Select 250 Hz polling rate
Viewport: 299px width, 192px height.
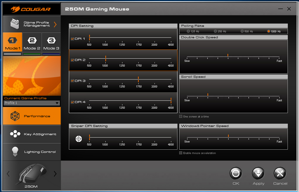(215, 31)
